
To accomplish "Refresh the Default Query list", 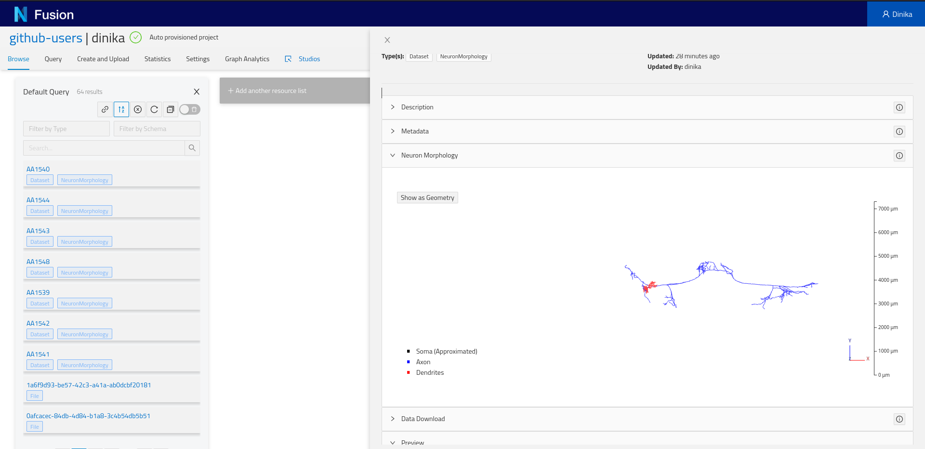I will pyautogui.click(x=154, y=109).
